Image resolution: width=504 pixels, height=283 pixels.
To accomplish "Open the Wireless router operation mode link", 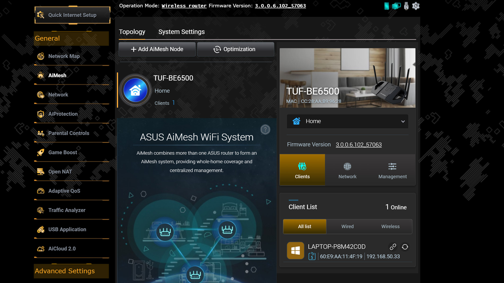I will pyautogui.click(x=184, y=6).
